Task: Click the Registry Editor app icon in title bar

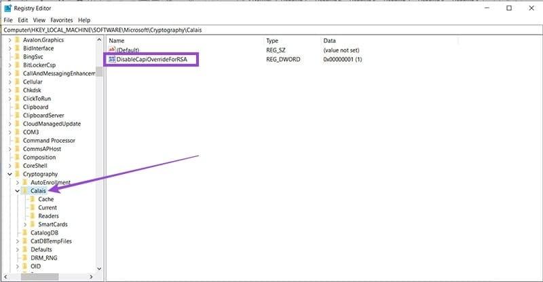Action: tap(7, 8)
